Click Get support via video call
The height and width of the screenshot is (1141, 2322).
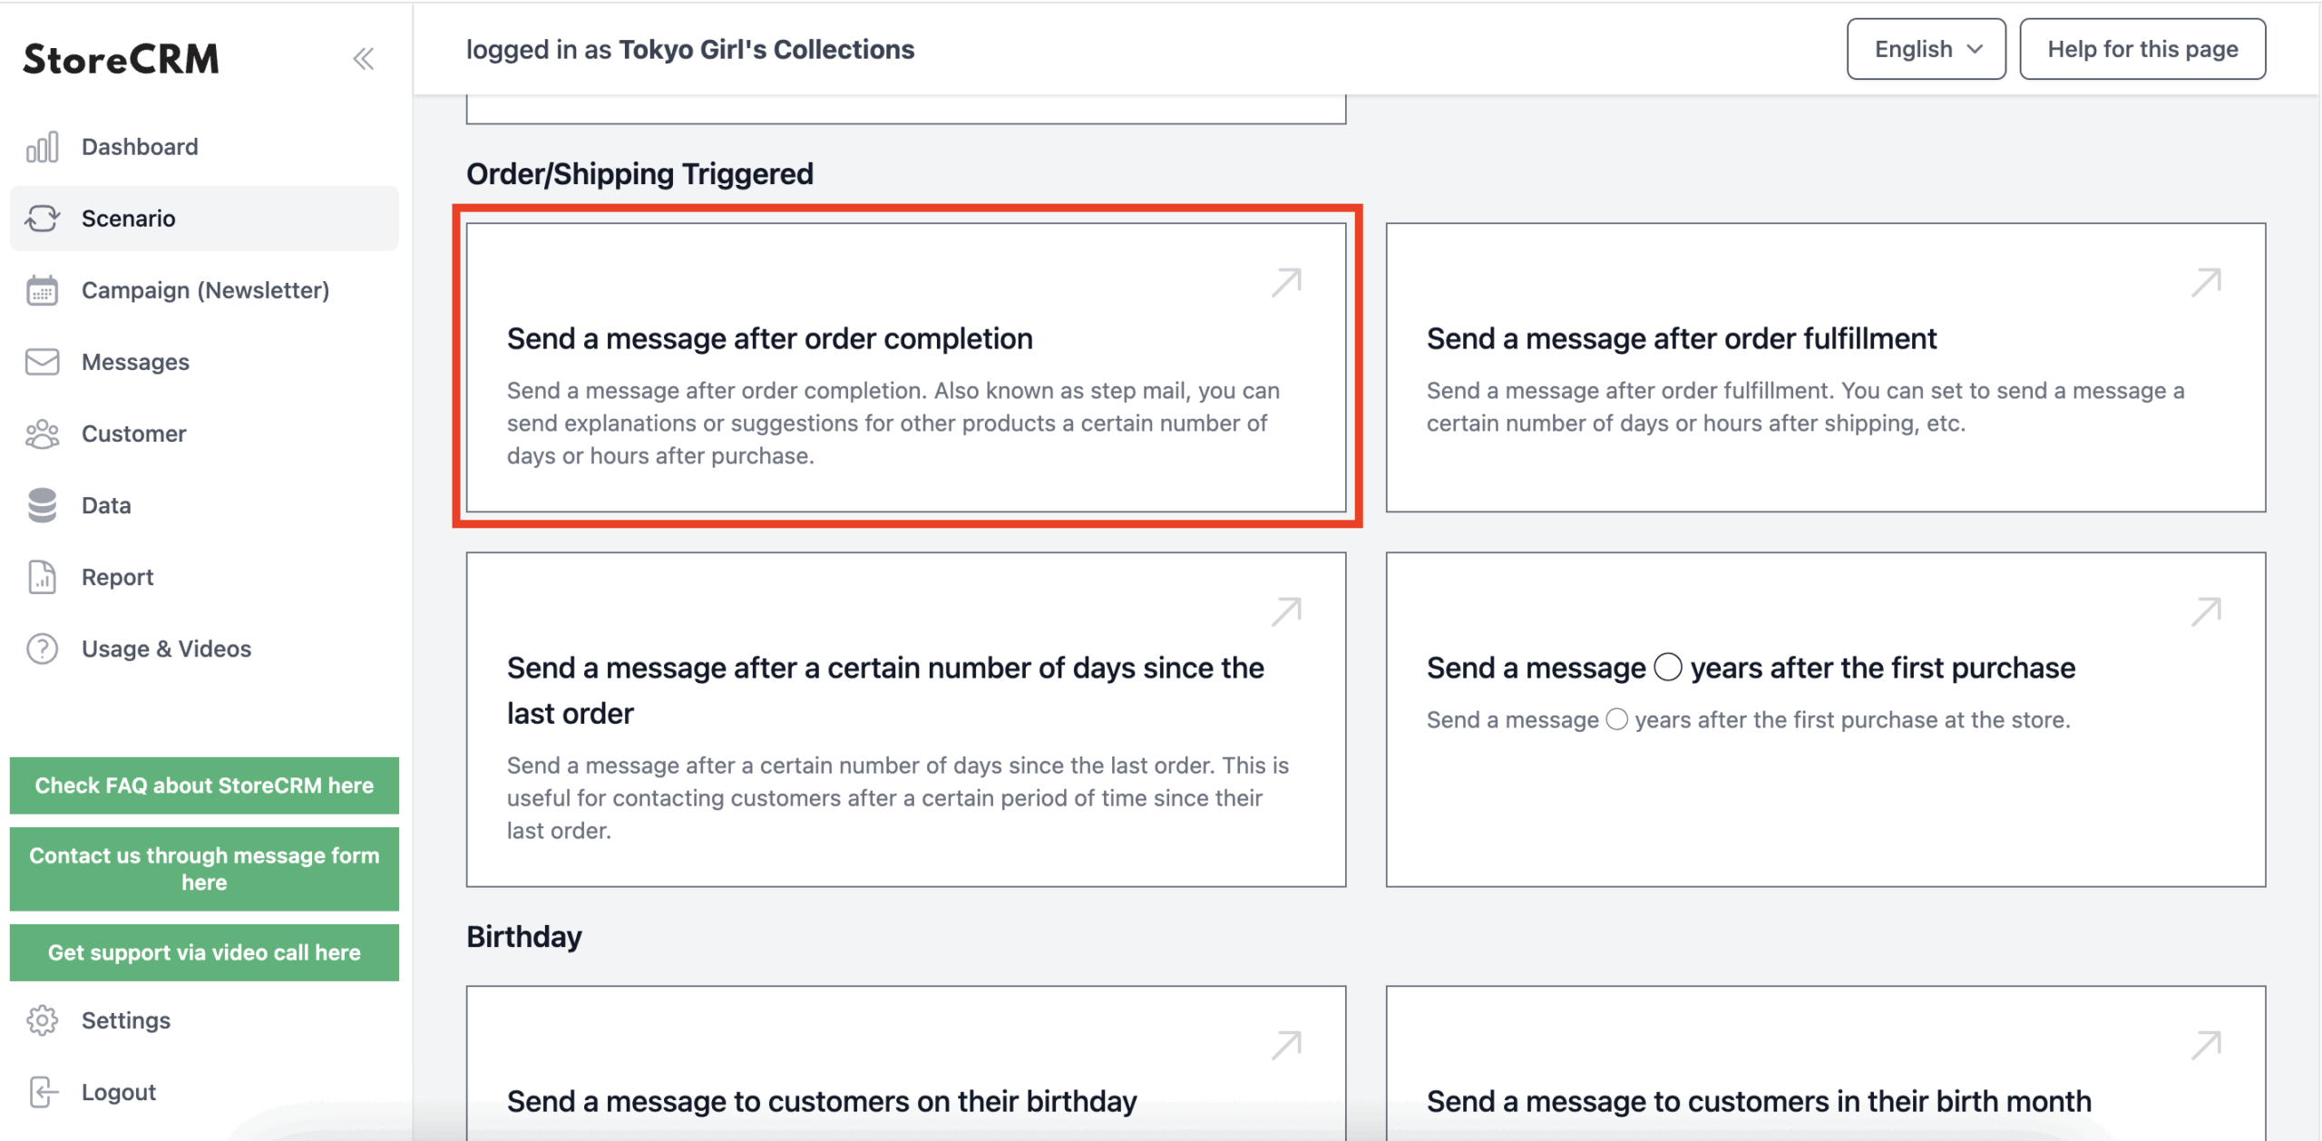(204, 952)
